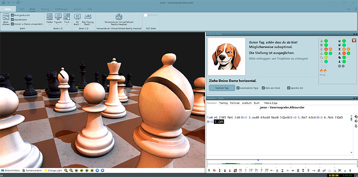The image size is (358, 177).
Task: Enable the DGT Brett checkbox
Action: [146, 15]
